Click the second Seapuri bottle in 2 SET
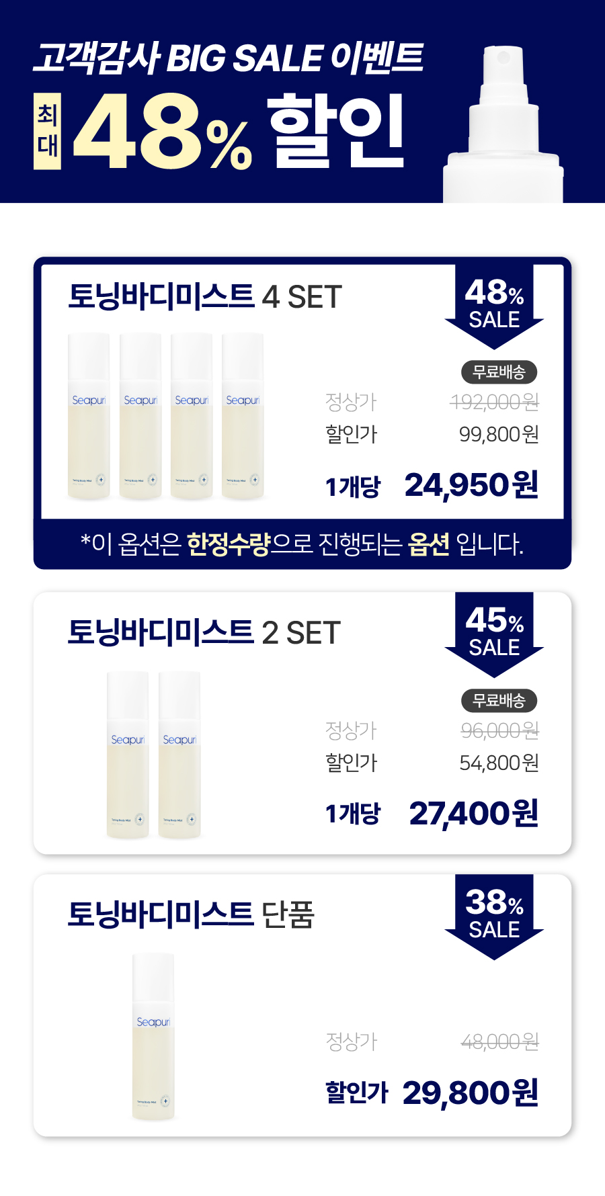 pos(179,755)
